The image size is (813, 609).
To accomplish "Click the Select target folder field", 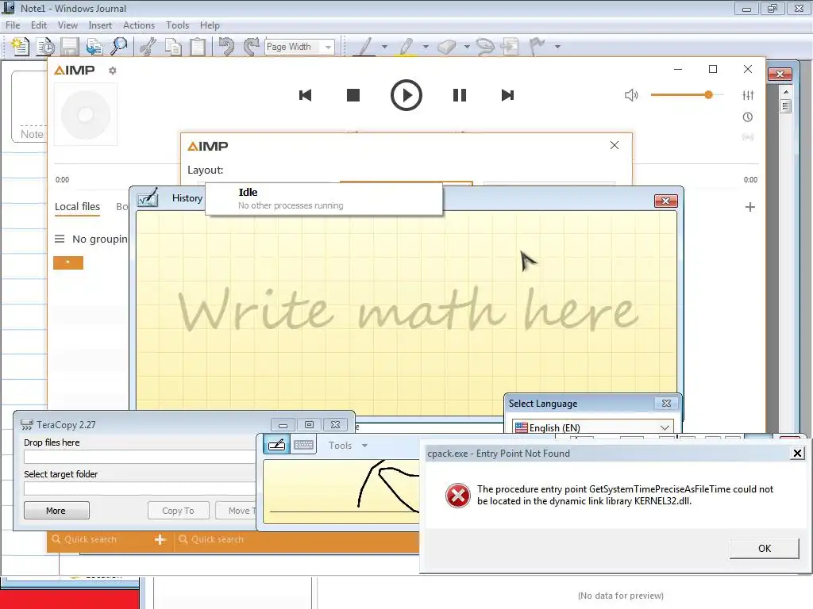I will click(140, 488).
